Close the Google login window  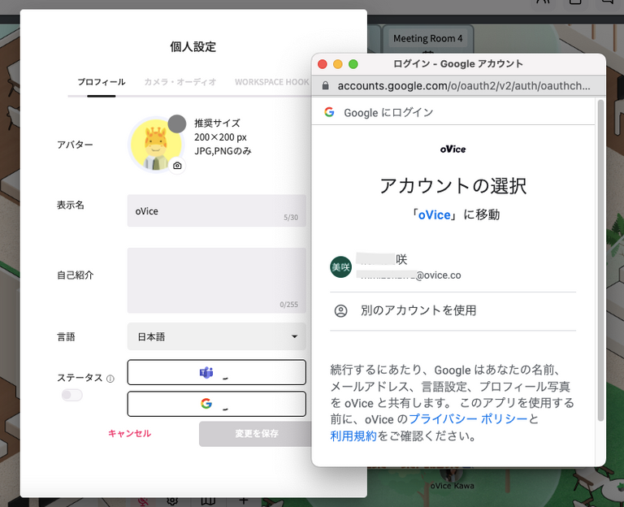(x=323, y=64)
